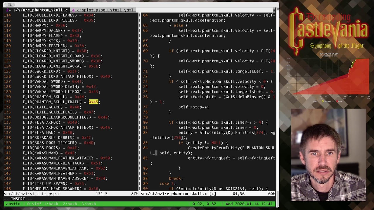Viewport: 374px width, 210px height.
Task: Click the date Wed 2026-01-14 12:41
Action: [x=249, y=204]
